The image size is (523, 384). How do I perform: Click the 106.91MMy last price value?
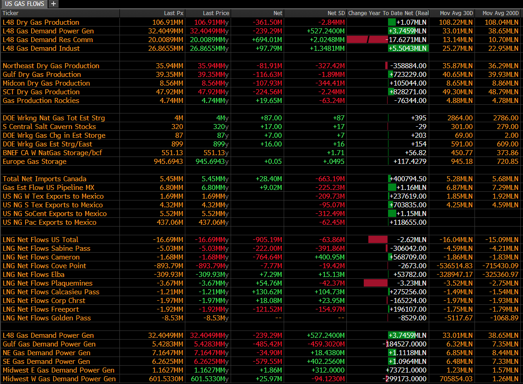[x=211, y=22]
